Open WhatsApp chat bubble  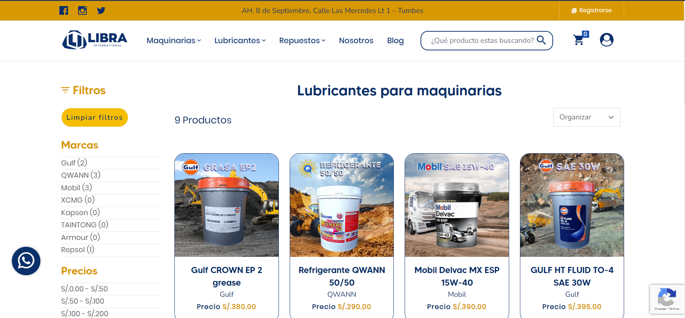click(x=26, y=261)
